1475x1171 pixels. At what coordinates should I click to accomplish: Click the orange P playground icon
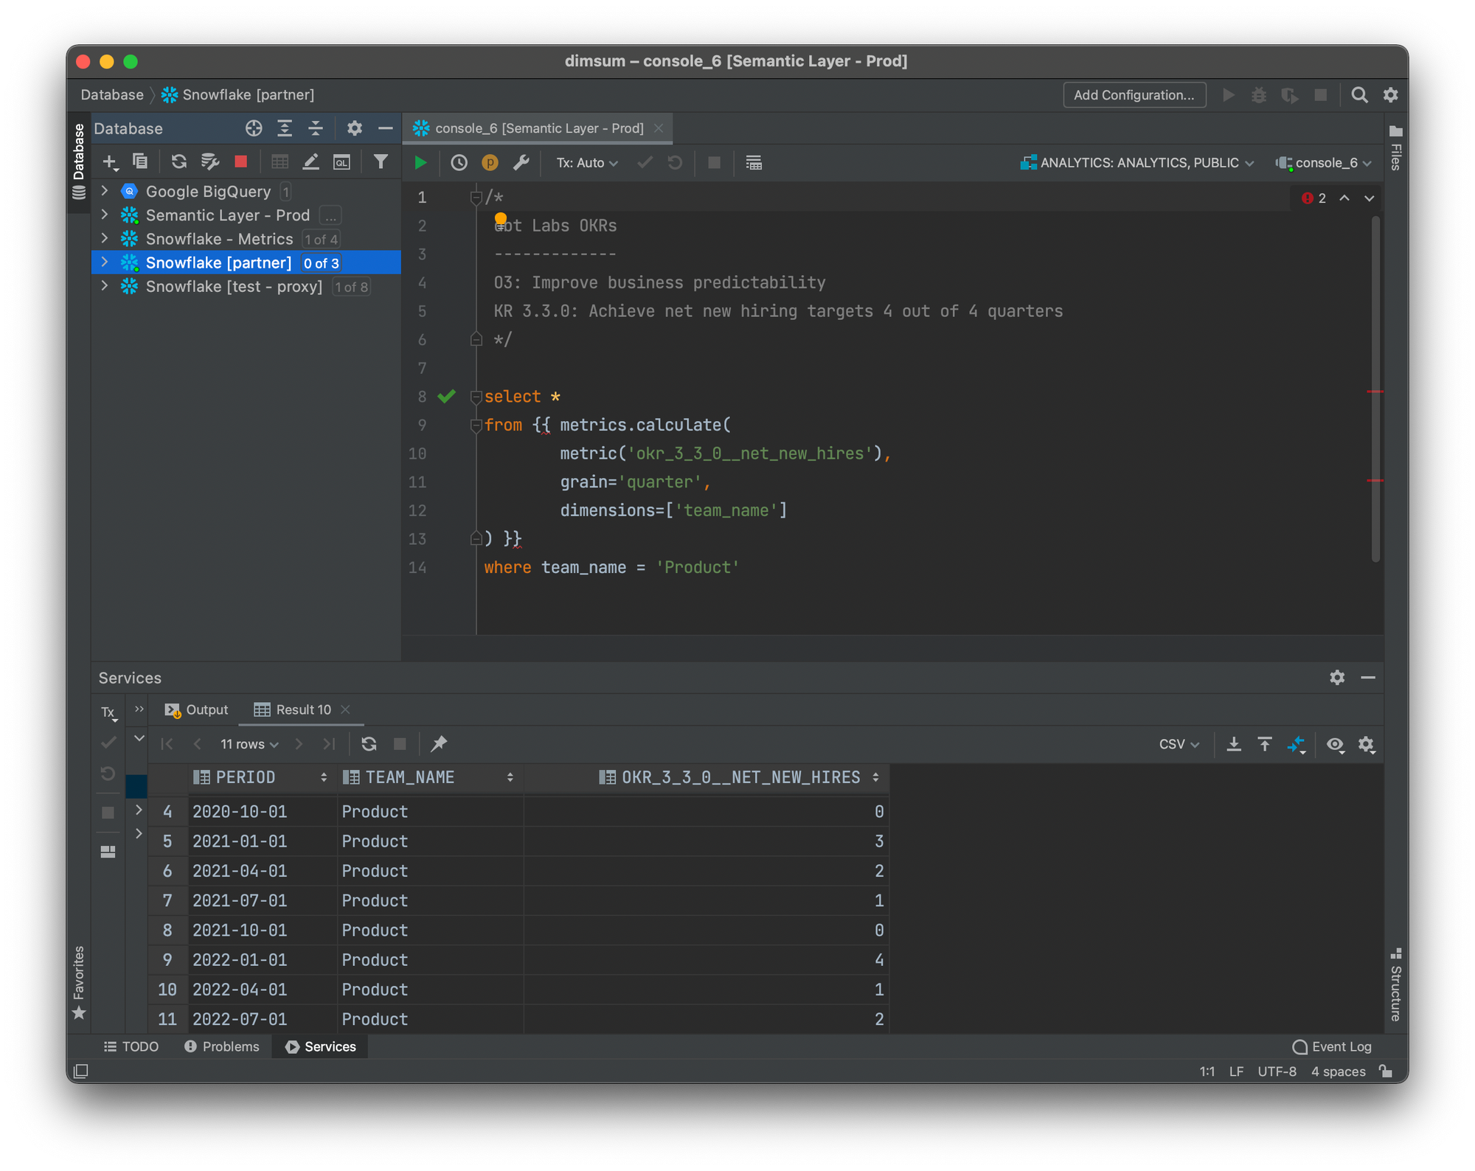[490, 163]
